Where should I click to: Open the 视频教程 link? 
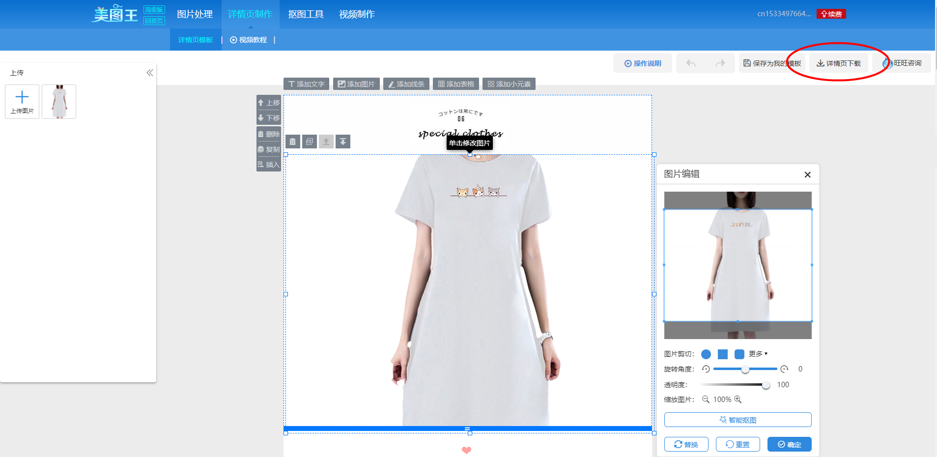pyautogui.click(x=249, y=40)
